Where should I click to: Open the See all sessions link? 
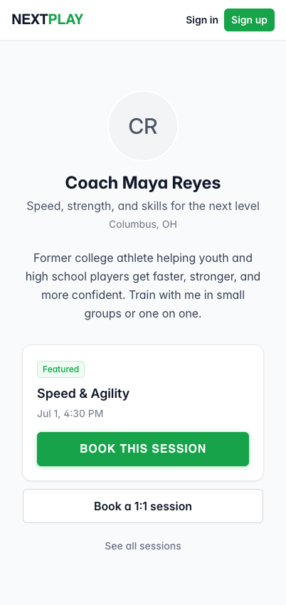(x=143, y=546)
